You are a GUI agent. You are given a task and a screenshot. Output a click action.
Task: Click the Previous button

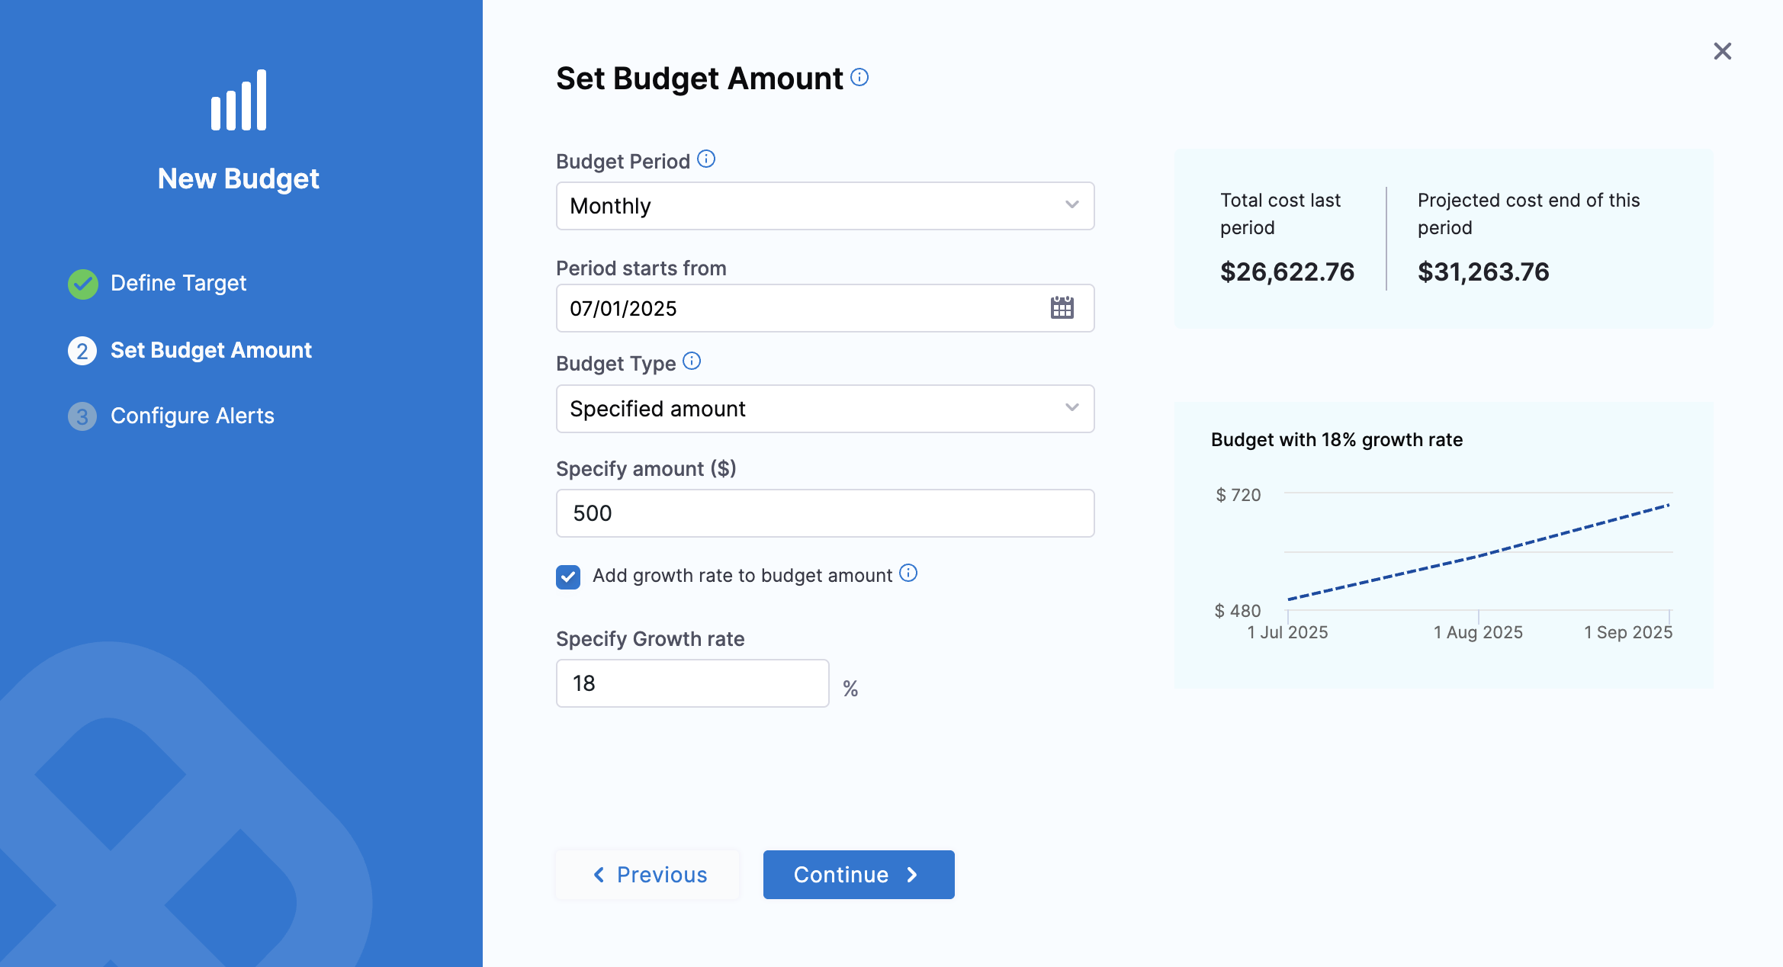tap(648, 875)
